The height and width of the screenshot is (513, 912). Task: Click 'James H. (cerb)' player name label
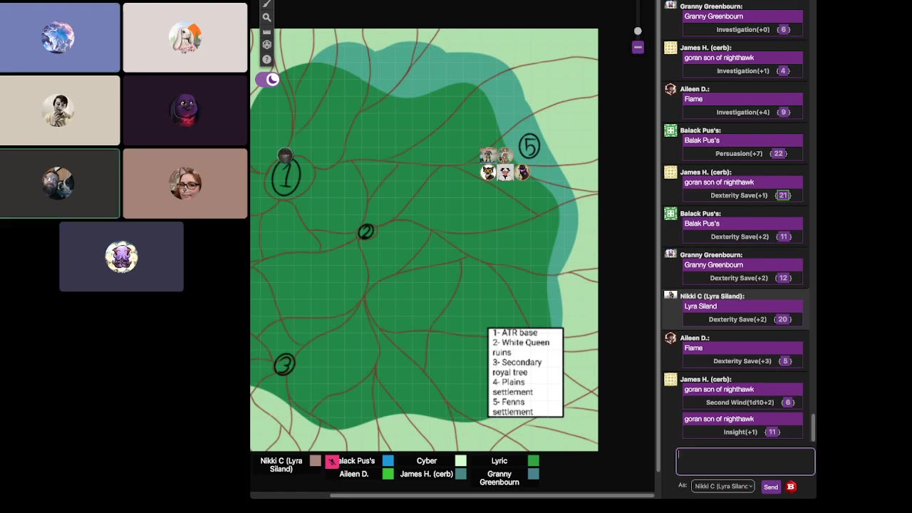coord(427,474)
